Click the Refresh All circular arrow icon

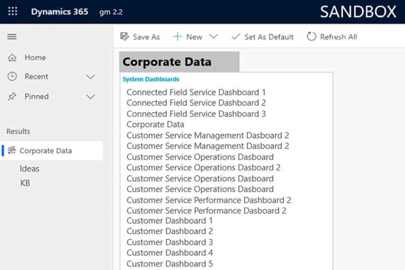click(x=311, y=37)
